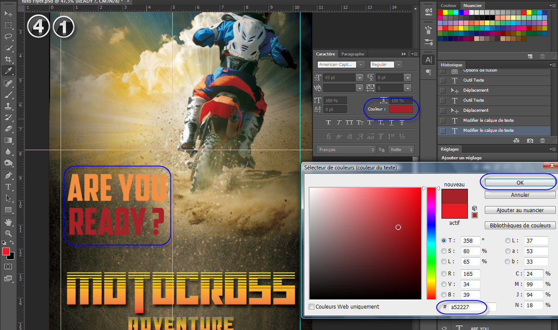The width and height of the screenshot is (558, 330).
Task: Open Bibliothèques de couleurs
Action: [520, 226]
